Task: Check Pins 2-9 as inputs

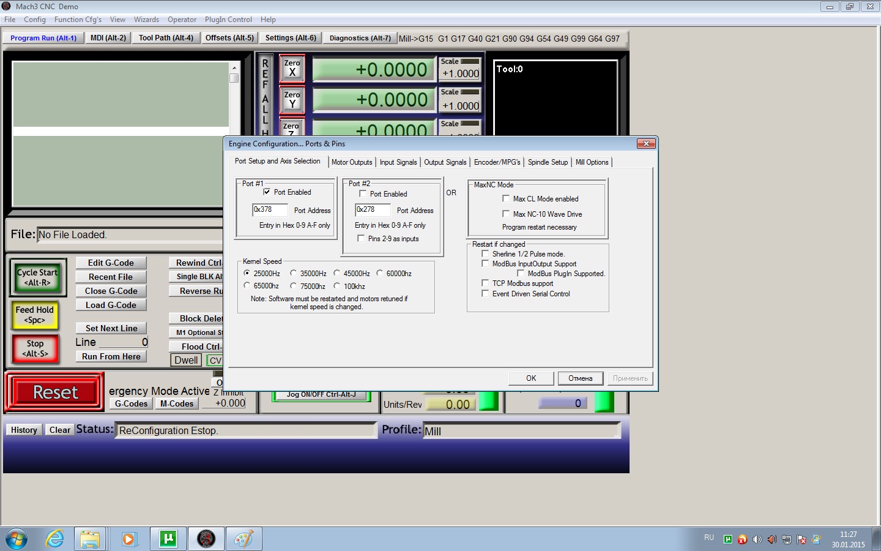Action: (x=361, y=238)
